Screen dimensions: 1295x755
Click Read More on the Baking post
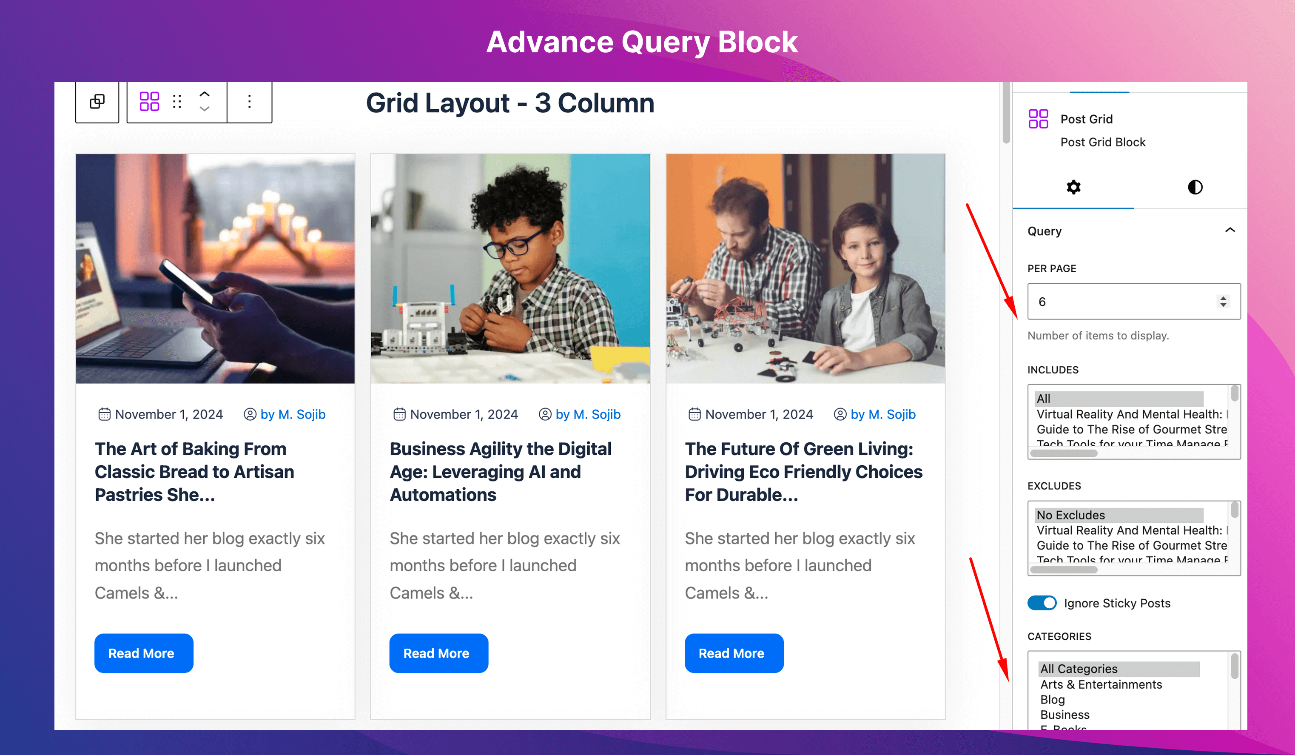(144, 653)
